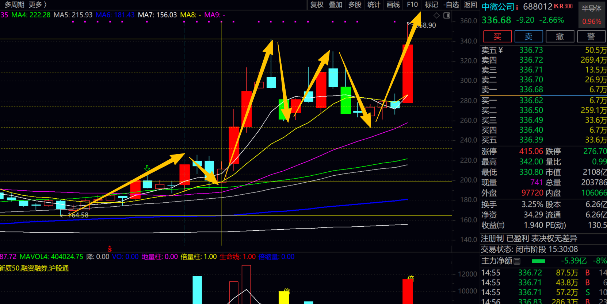607x304 pixels.
Task: Click the red S marker at chart bottom
Action: [x=110, y=249]
